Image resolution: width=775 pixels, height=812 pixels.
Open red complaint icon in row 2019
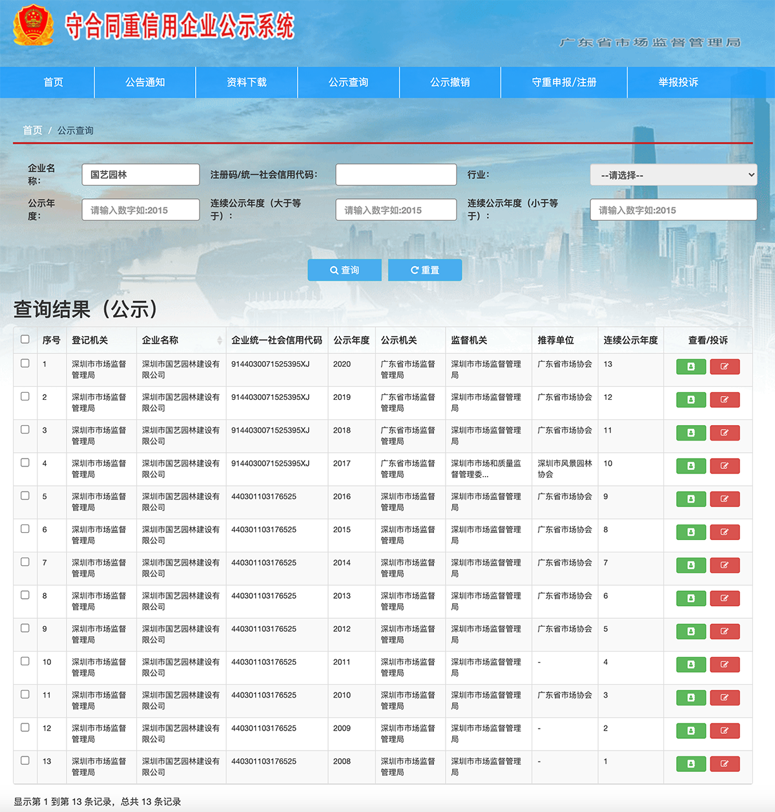click(x=725, y=400)
